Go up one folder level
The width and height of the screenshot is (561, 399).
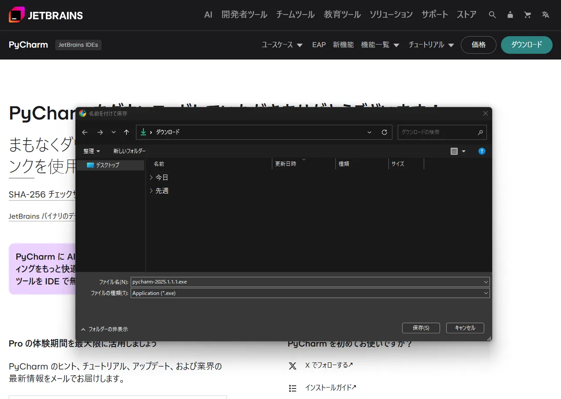pyautogui.click(x=127, y=132)
